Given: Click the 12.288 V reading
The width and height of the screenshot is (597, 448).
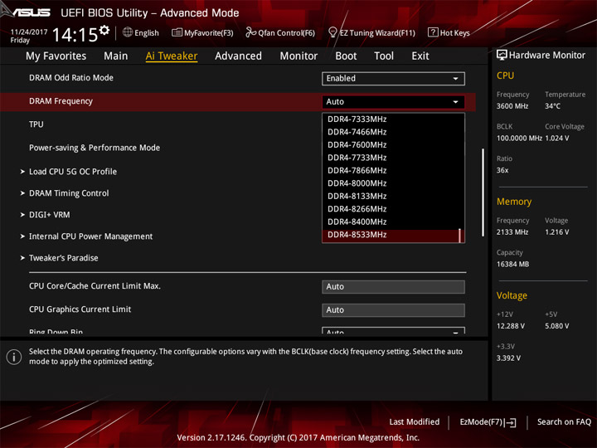Looking at the screenshot, I should click(x=511, y=326).
